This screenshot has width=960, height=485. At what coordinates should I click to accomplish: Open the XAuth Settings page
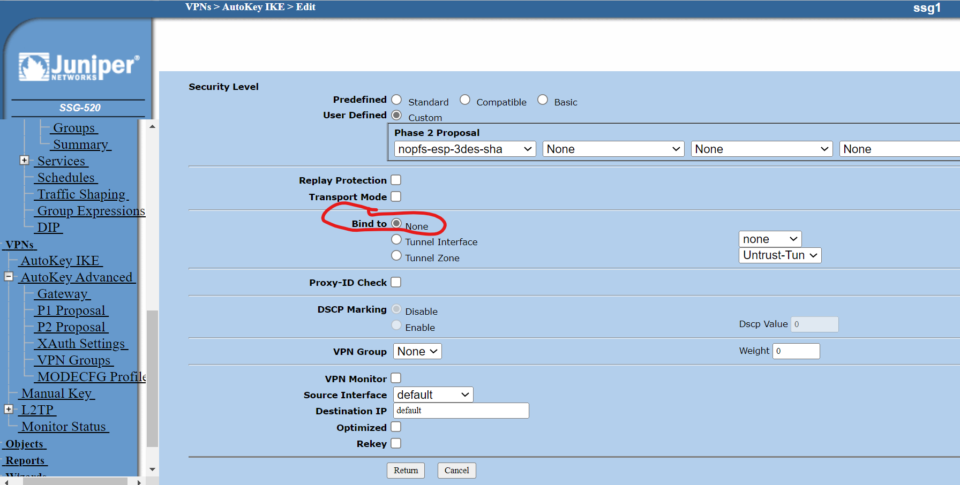pos(81,343)
